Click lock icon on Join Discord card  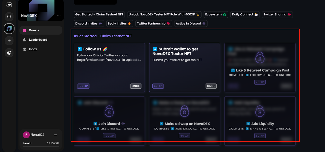109,111
